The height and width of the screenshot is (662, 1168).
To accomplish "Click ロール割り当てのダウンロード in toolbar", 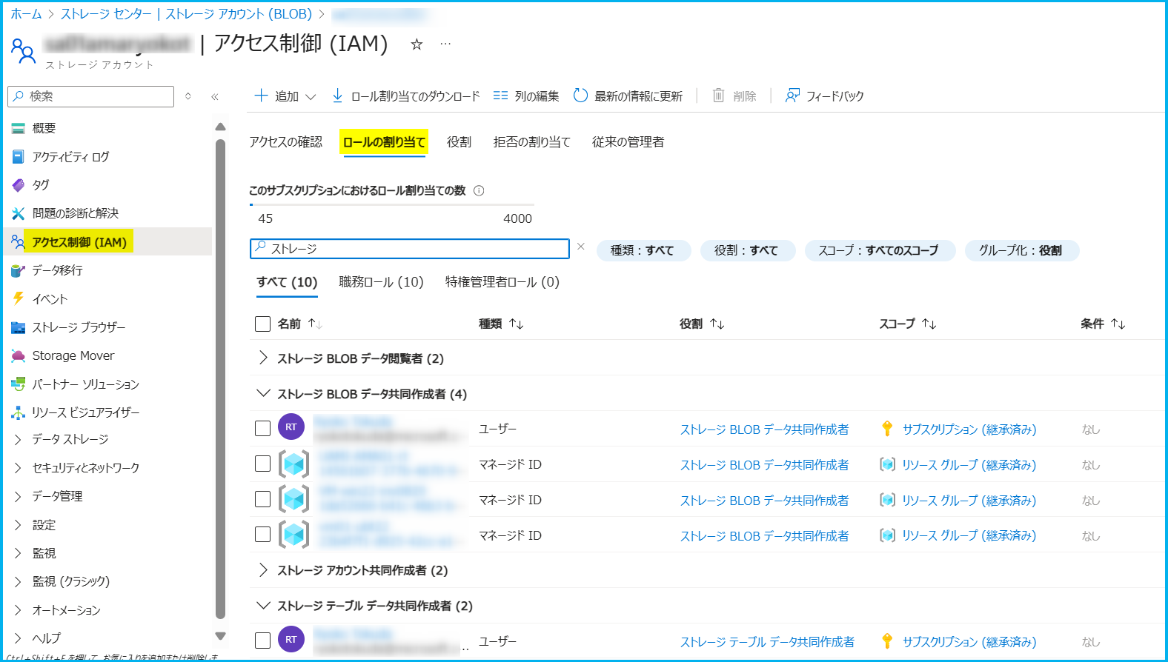I will click(x=406, y=96).
